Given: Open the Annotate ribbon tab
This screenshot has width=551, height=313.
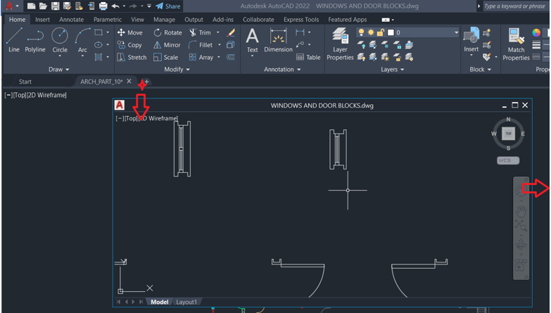Looking at the screenshot, I should (71, 20).
